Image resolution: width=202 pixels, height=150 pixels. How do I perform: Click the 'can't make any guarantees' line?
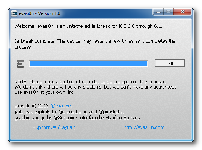(96, 87)
